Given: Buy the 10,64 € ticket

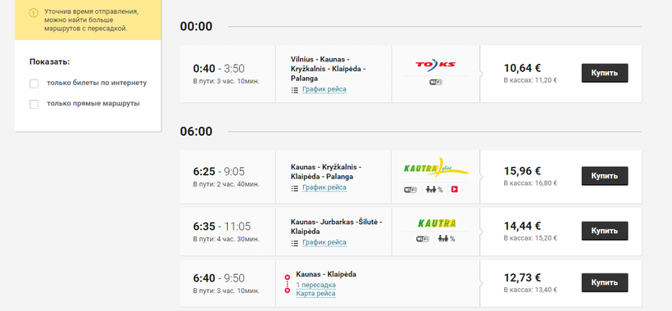Looking at the screenshot, I should click(605, 73).
